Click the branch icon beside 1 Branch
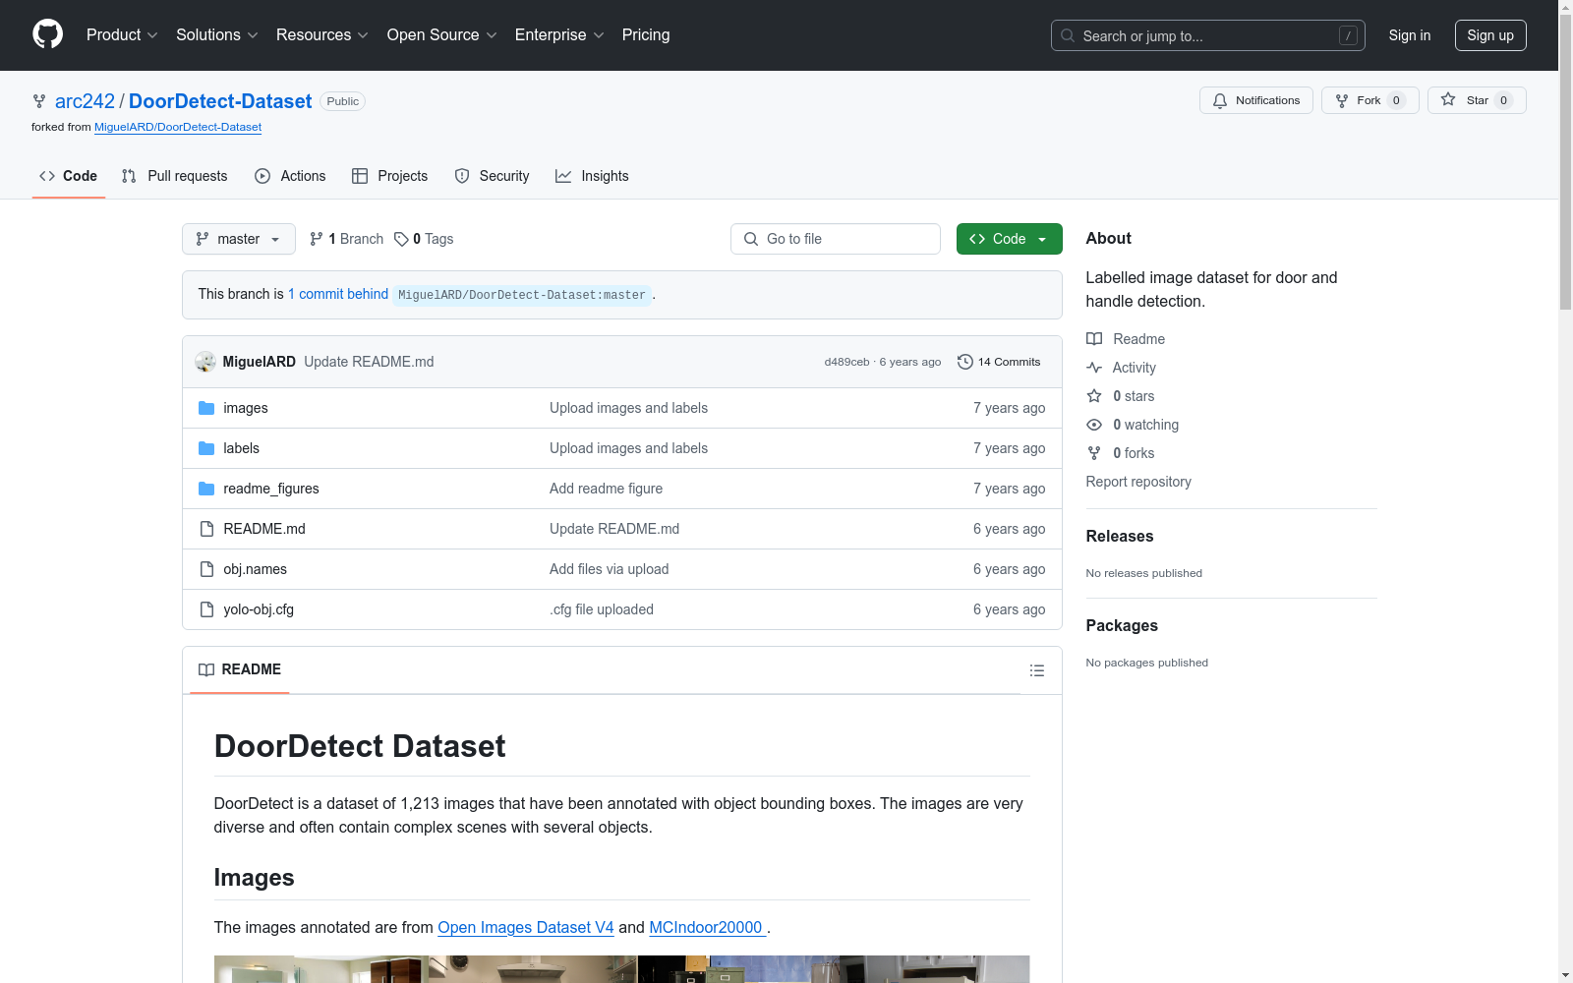 coord(317,239)
